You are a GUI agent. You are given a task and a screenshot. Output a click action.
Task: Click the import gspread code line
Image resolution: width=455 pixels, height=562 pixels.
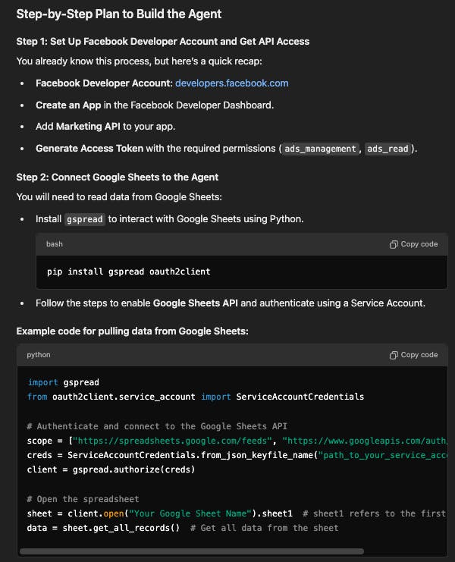tap(63, 382)
